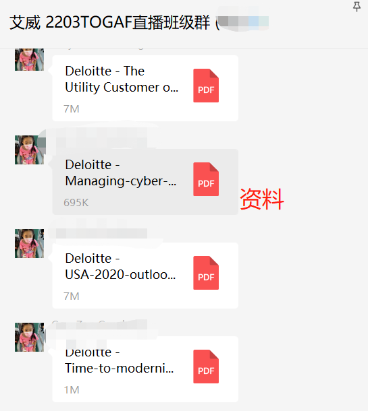Click sender avatar beside Time-to-modernize message
Image resolution: width=368 pixels, height=411 pixels.
pyautogui.click(x=29, y=337)
